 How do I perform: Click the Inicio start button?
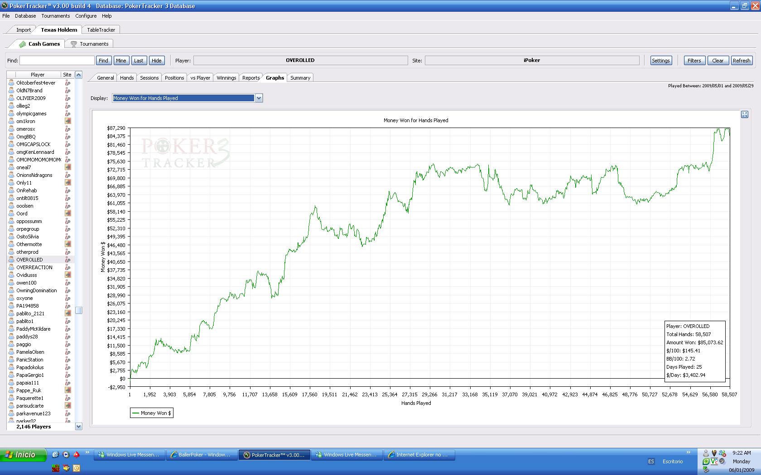tap(24, 455)
